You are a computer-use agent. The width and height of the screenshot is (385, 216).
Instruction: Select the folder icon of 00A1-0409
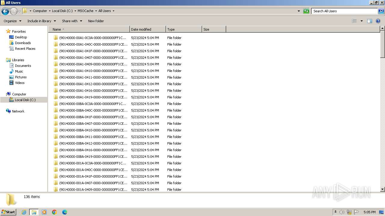[56, 64]
